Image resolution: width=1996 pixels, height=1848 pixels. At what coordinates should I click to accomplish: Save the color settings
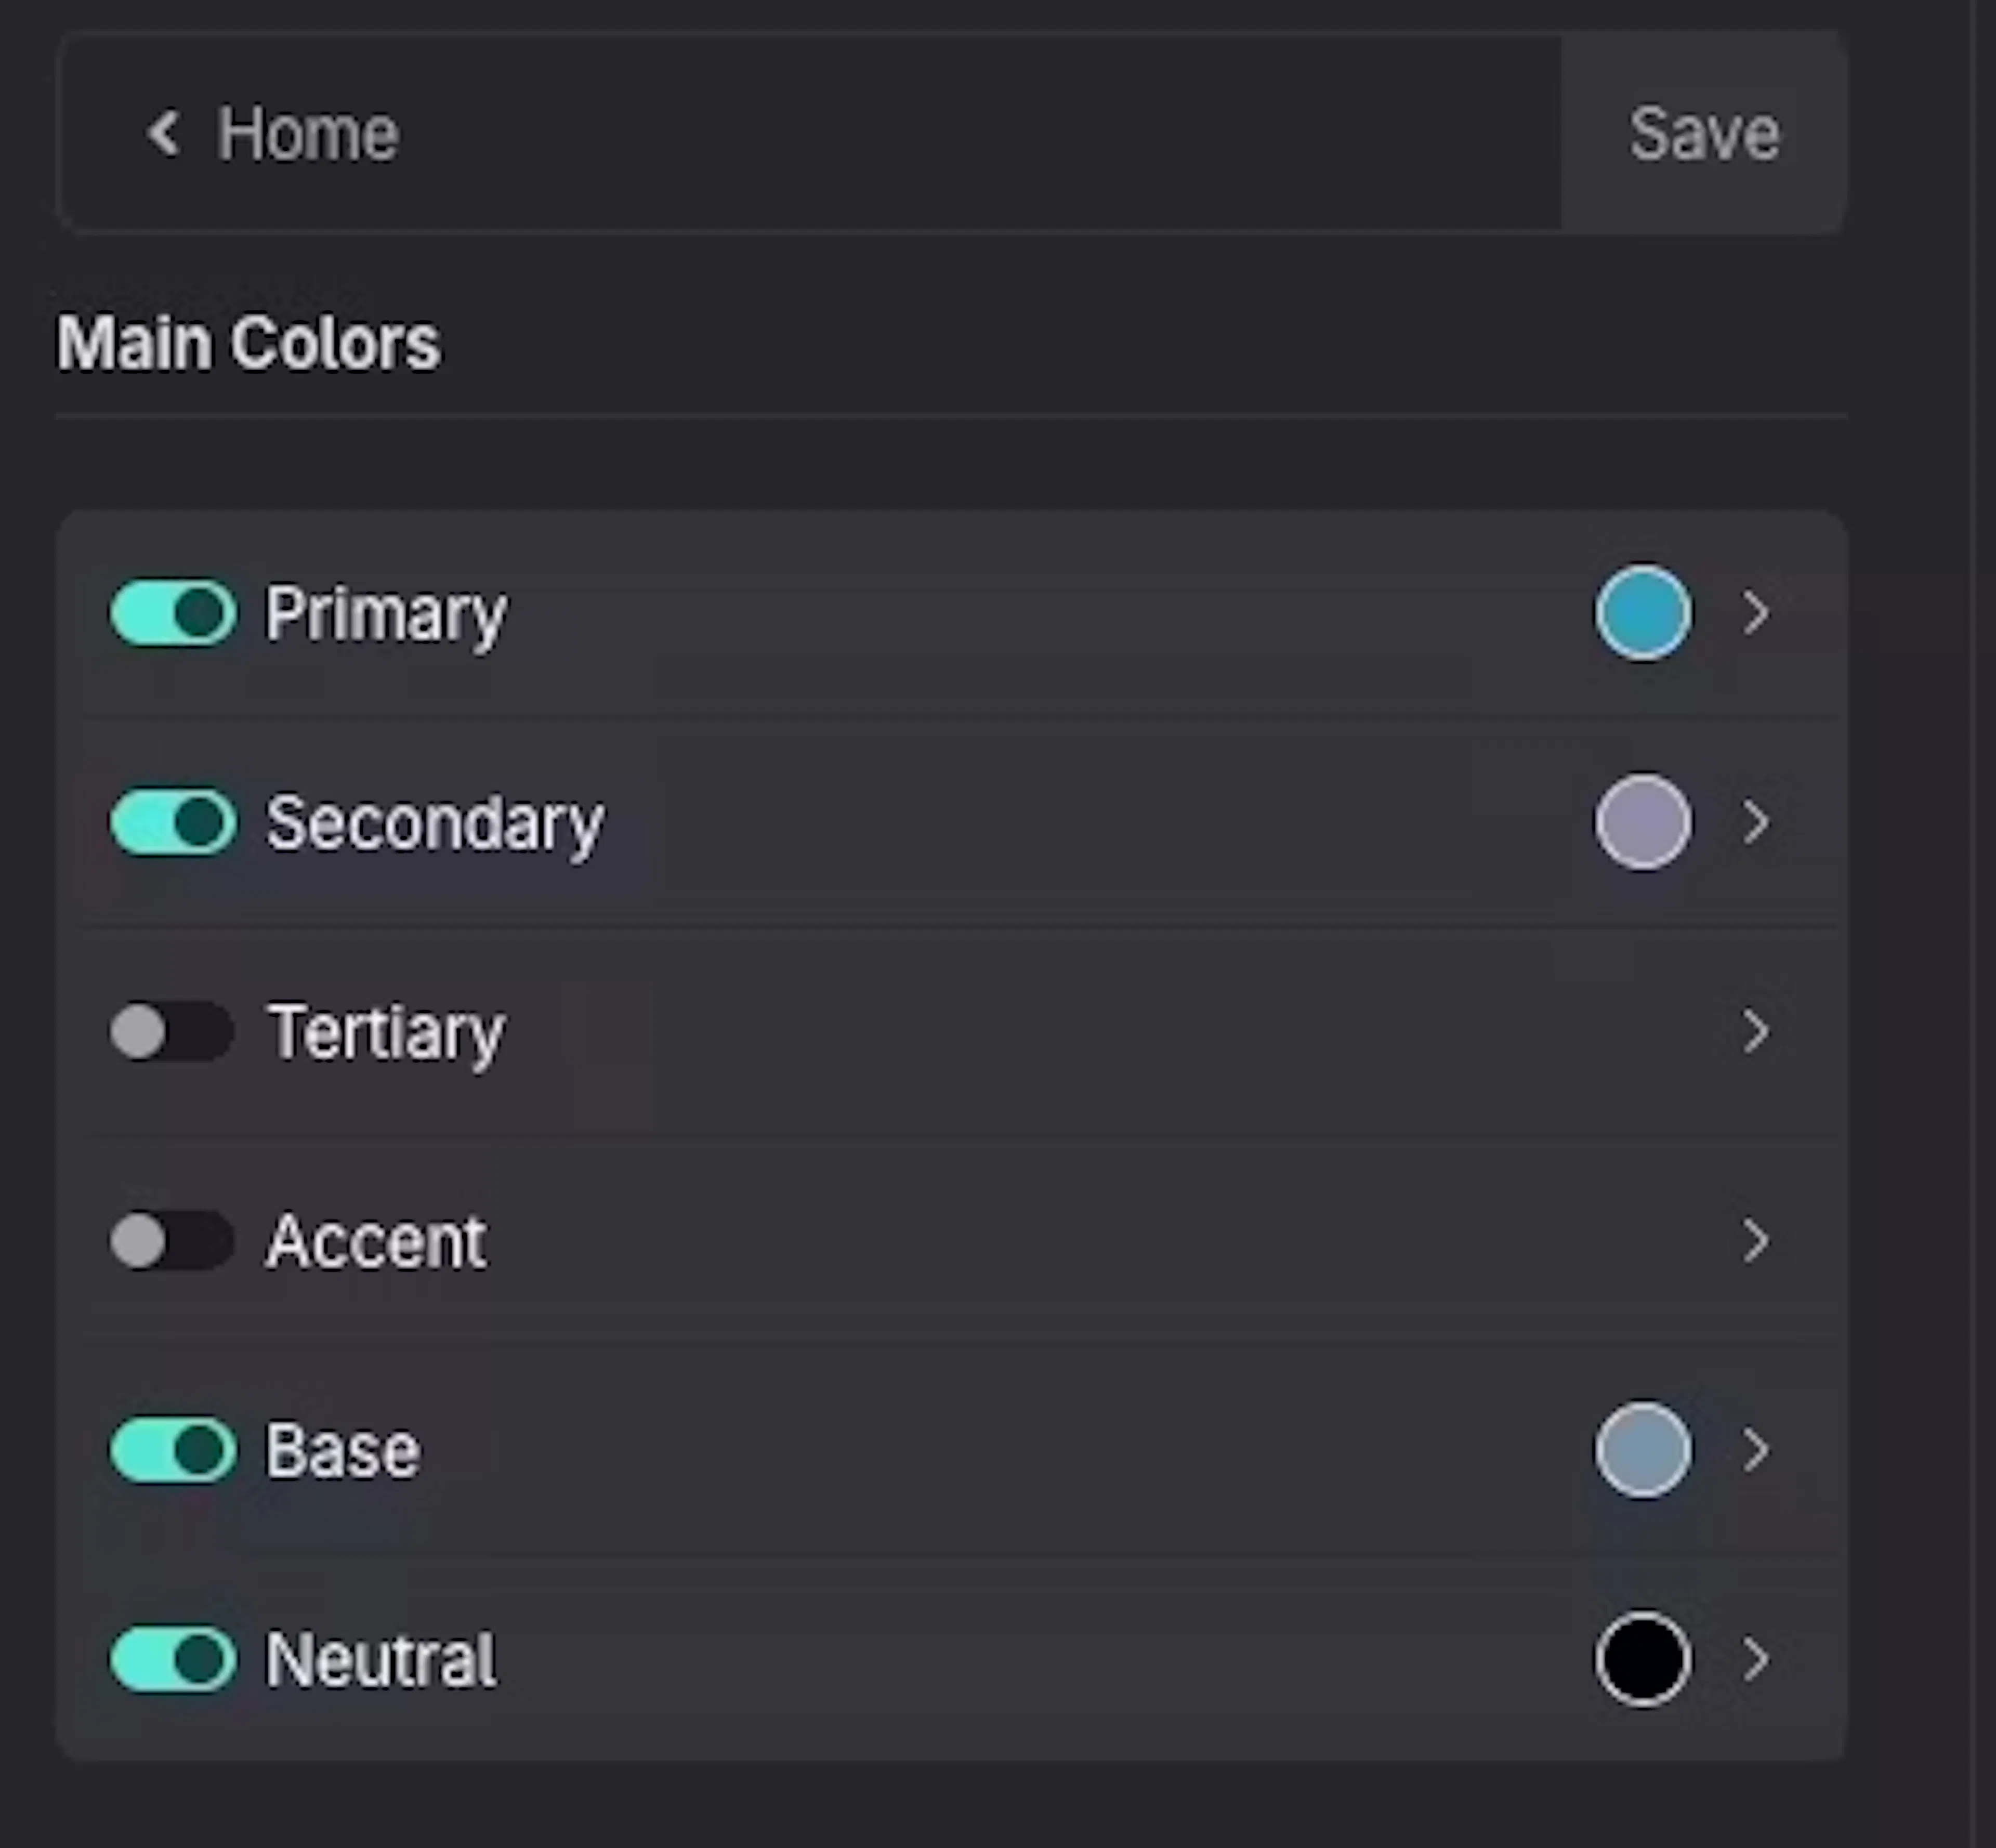pos(1703,133)
